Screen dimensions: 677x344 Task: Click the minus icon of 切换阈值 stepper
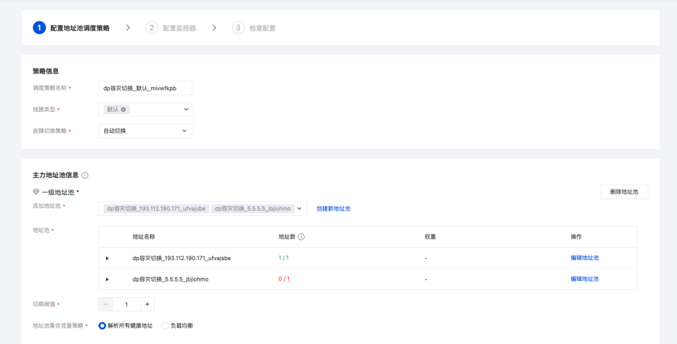(x=106, y=305)
